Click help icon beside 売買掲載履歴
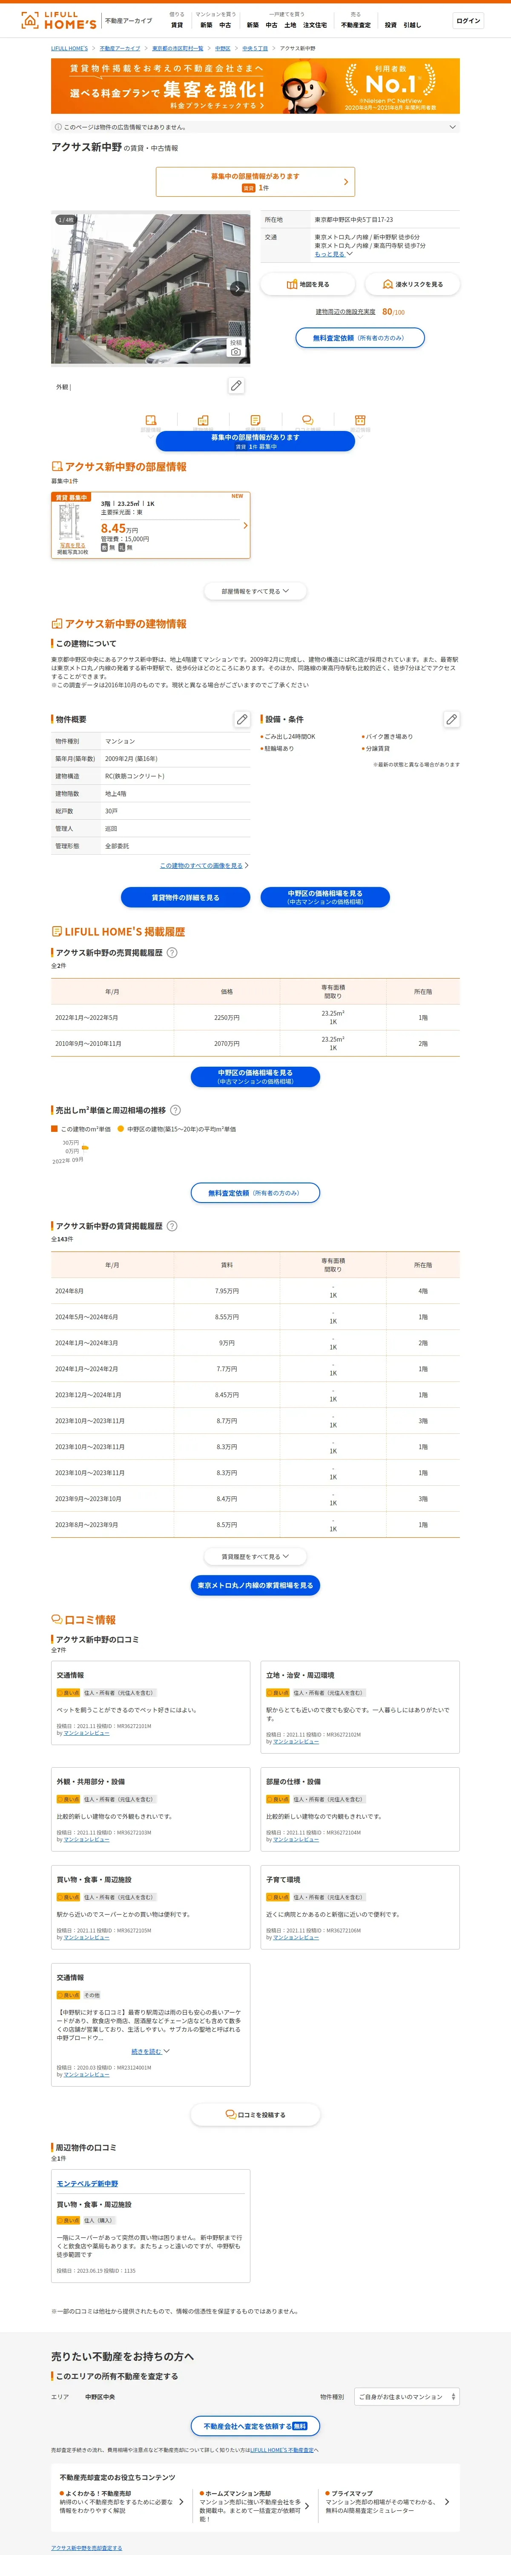This screenshot has height=2555, width=511. pyautogui.click(x=172, y=952)
